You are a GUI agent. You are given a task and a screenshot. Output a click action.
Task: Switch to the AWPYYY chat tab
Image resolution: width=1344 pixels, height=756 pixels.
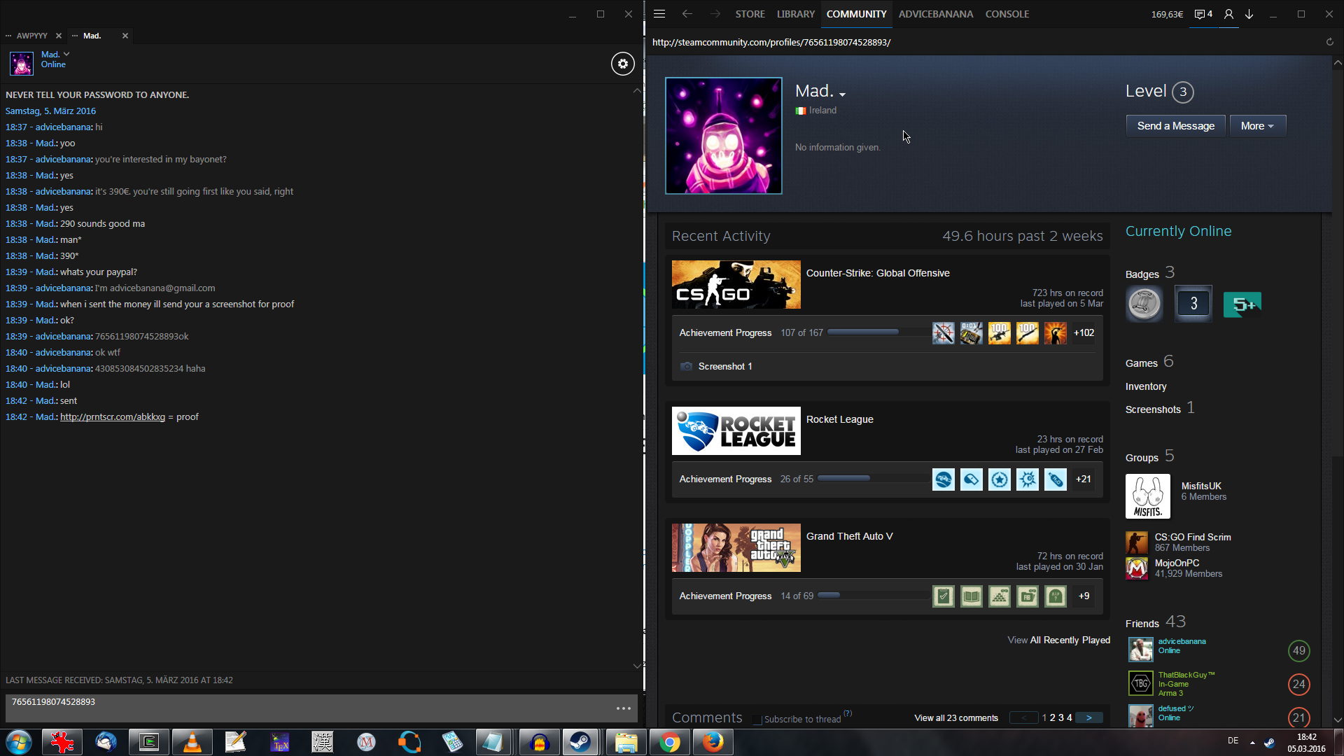(x=32, y=36)
